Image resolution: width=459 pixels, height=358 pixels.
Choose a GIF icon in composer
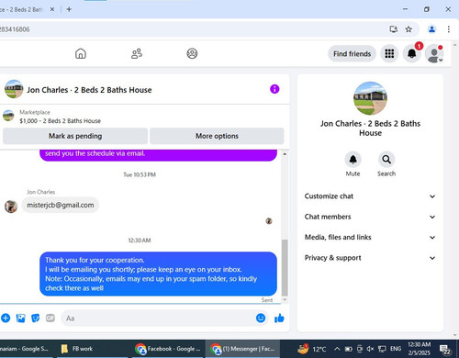(50, 319)
